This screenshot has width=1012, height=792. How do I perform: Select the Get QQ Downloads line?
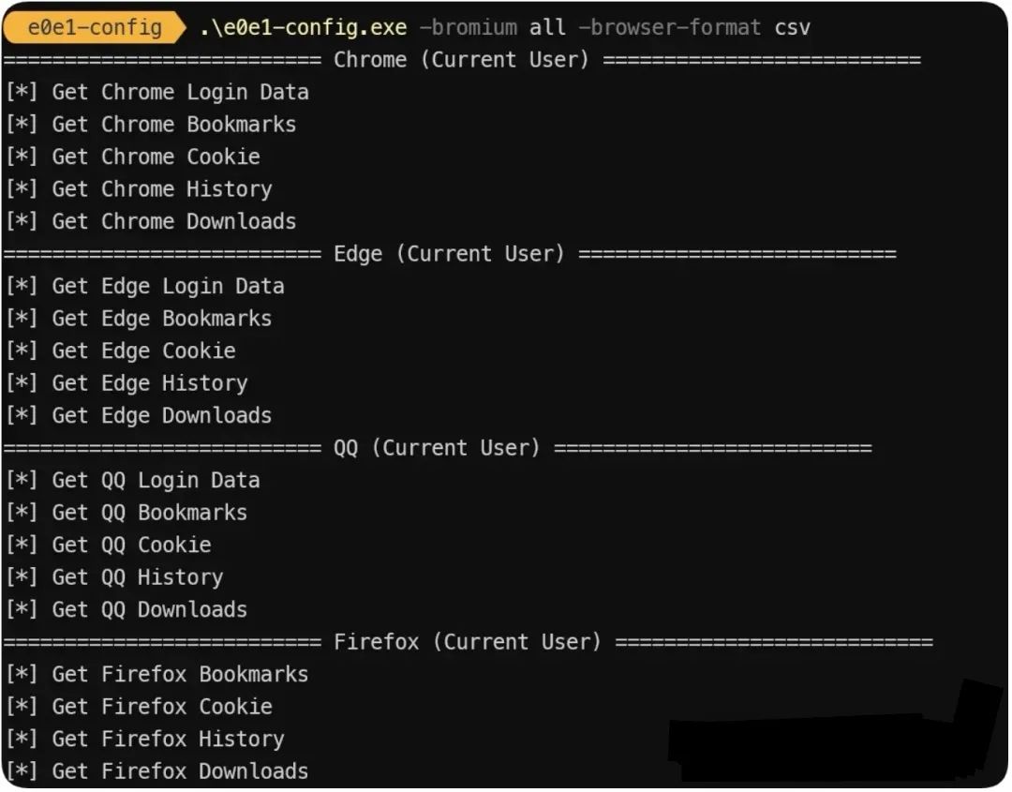127,609
